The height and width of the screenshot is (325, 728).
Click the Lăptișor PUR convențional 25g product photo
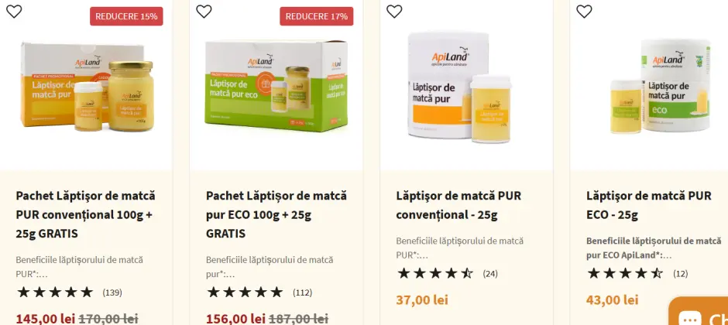(459, 87)
